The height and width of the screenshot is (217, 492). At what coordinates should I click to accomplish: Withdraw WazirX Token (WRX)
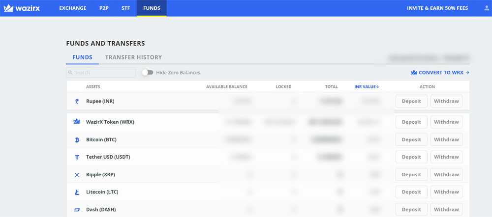click(447, 122)
